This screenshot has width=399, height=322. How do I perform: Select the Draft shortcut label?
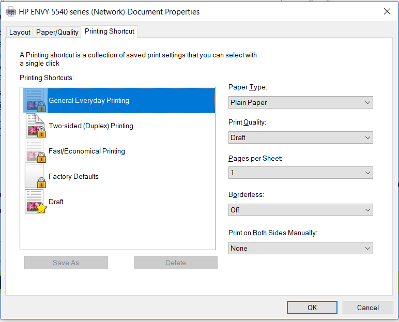[56, 202]
